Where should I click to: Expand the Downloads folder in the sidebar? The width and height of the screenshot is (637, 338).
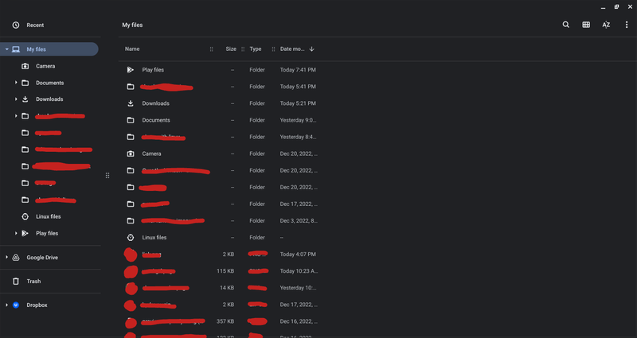[16, 99]
